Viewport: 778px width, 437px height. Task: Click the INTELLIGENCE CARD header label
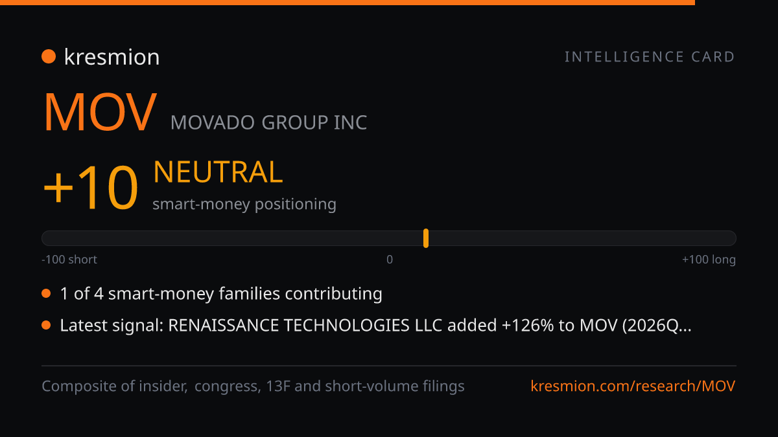650,57
